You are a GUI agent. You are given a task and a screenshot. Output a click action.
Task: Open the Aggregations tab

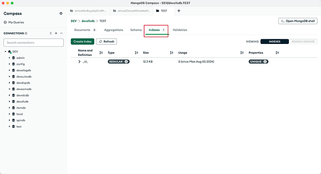(113, 30)
